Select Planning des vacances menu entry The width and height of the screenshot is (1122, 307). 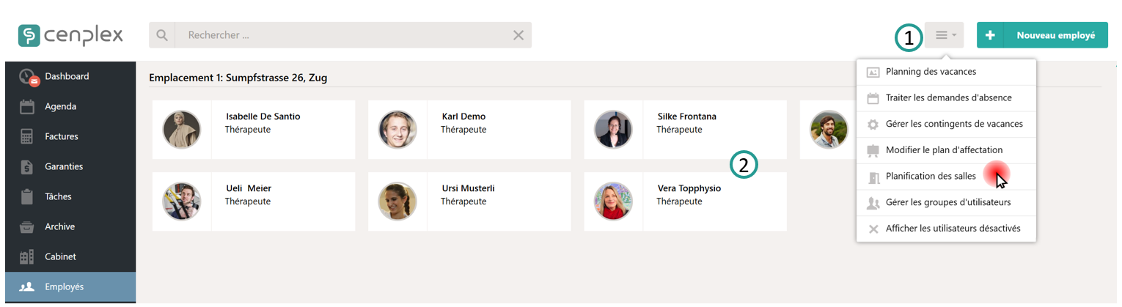pyautogui.click(x=931, y=72)
